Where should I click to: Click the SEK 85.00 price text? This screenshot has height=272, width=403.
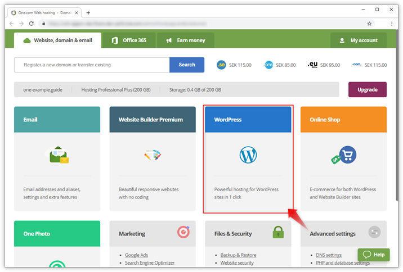[x=286, y=65]
